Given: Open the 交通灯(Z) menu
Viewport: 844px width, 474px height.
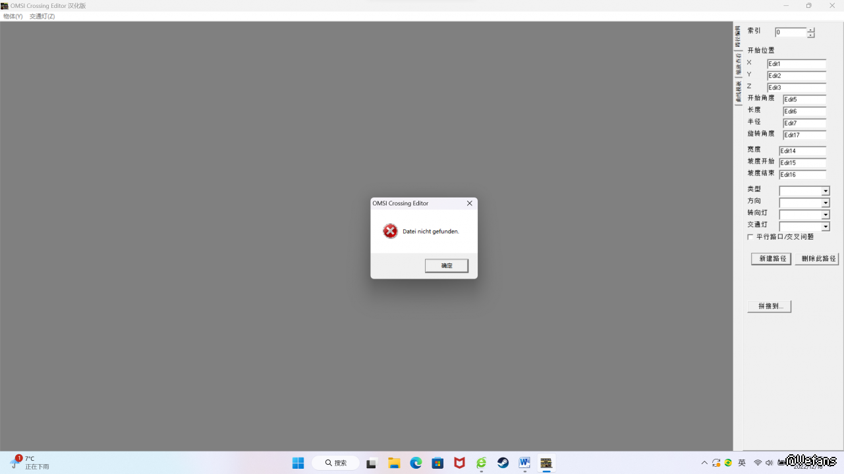Looking at the screenshot, I should (x=42, y=16).
